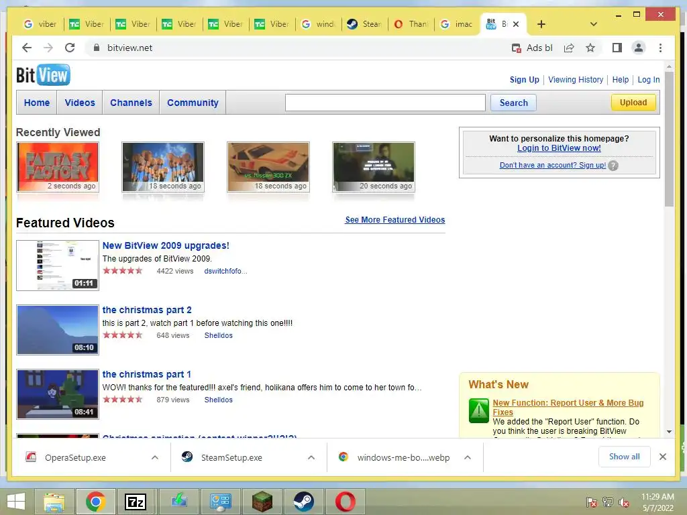Expand SteamSetup.exe download options
This screenshot has width=687, height=515.
click(311, 457)
